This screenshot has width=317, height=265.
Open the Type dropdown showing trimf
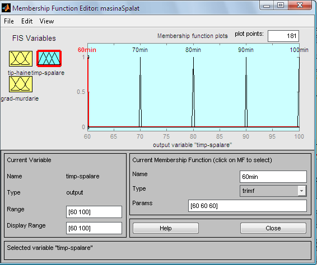pos(273,191)
